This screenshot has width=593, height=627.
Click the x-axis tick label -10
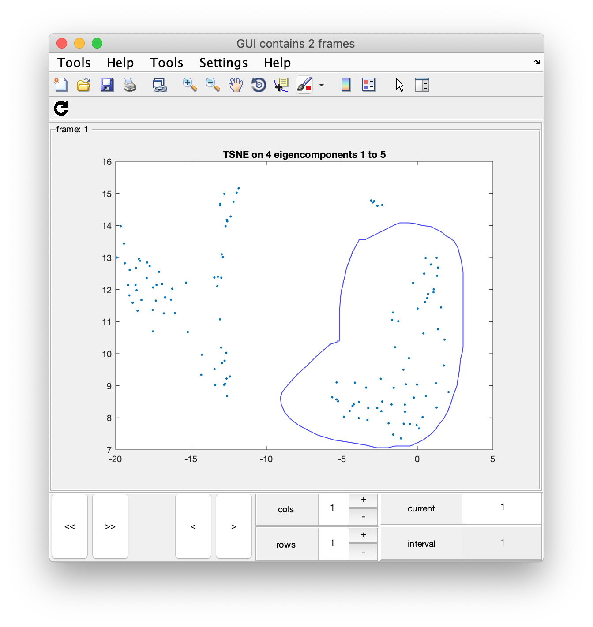266,459
